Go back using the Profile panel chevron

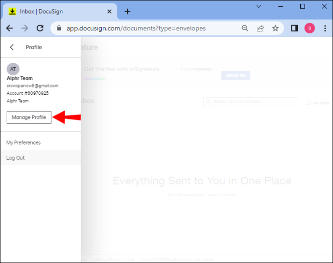coord(12,47)
